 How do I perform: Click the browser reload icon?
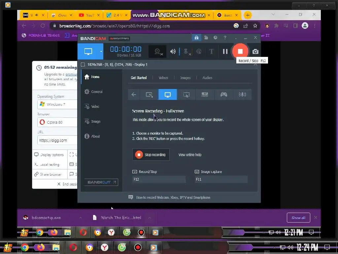[43, 26]
